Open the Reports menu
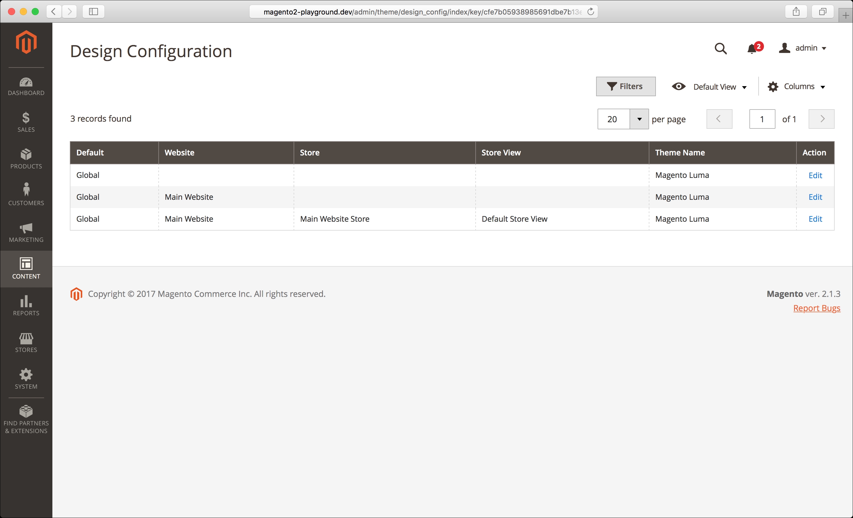Viewport: 853px width, 518px height. coord(26,306)
